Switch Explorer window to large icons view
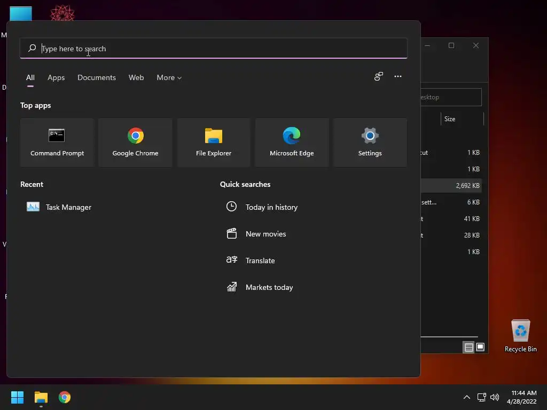547x410 pixels. 480,347
